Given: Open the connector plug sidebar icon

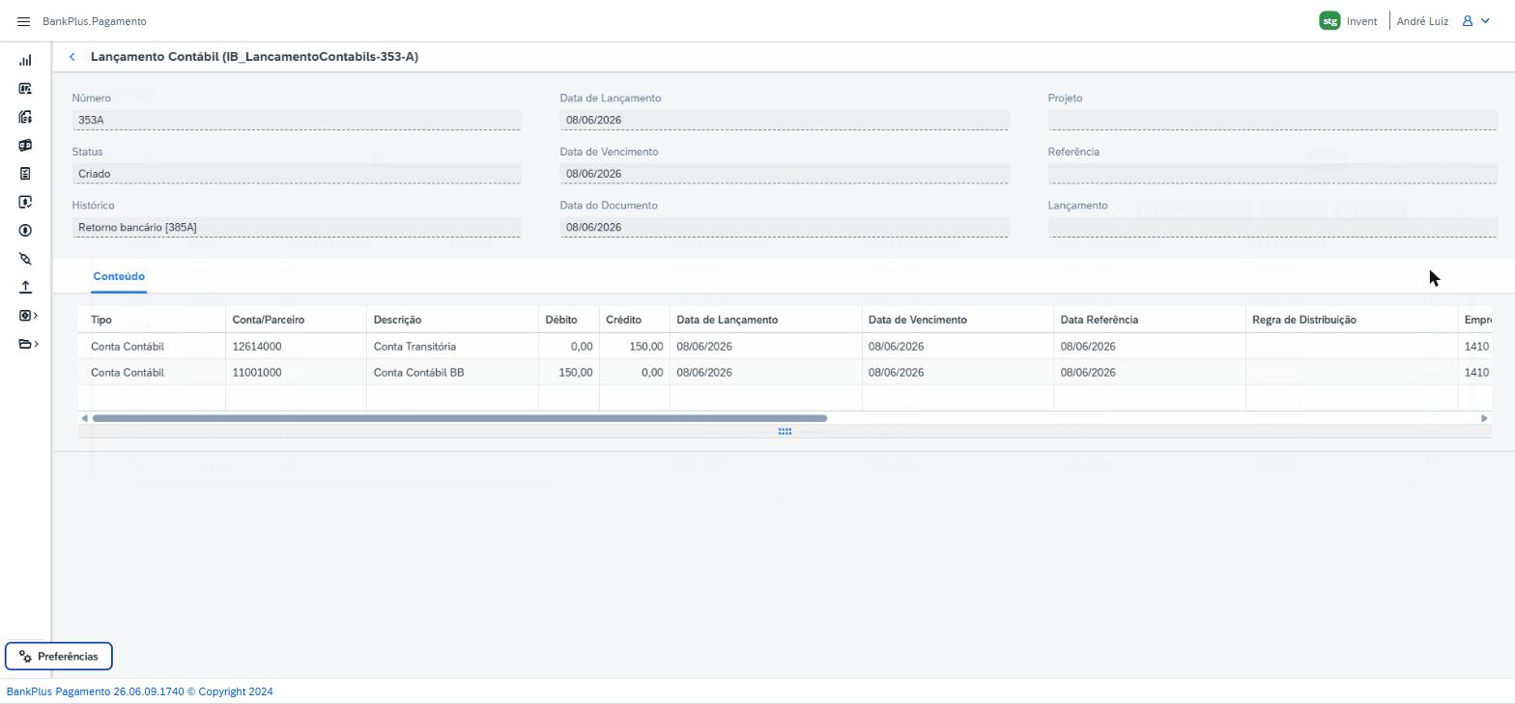Looking at the screenshot, I should pyautogui.click(x=25, y=259).
